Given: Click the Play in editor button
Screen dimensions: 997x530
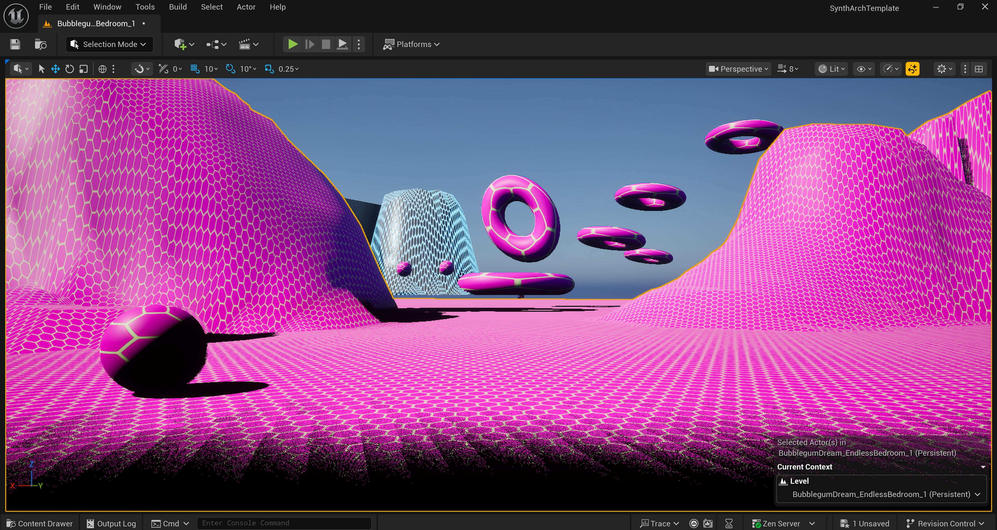Looking at the screenshot, I should (x=293, y=44).
